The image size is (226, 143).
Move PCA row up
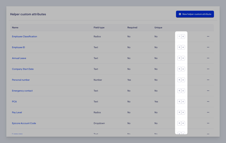[179, 102]
